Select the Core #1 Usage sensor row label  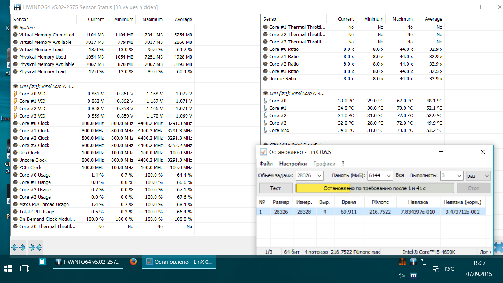pyautogui.click(x=35, y=182)
